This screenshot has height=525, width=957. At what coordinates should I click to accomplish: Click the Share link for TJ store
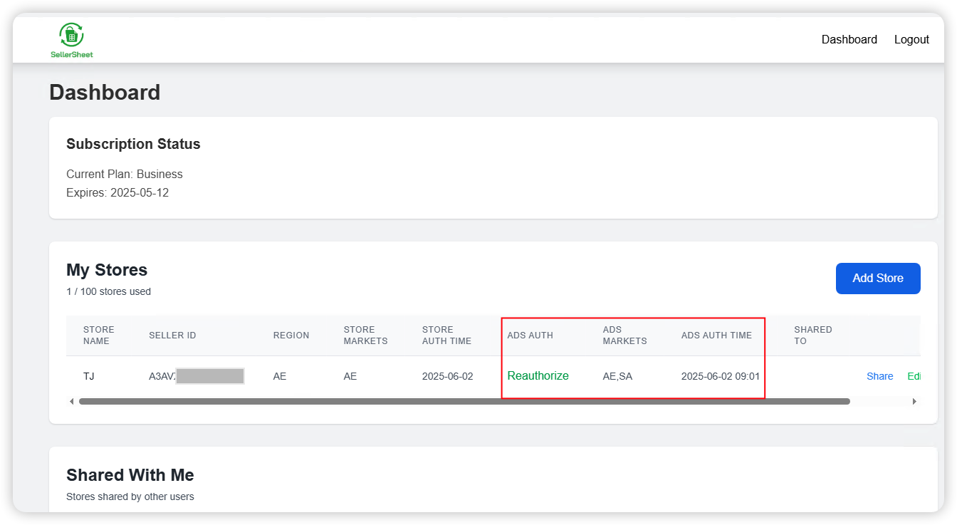879,376
